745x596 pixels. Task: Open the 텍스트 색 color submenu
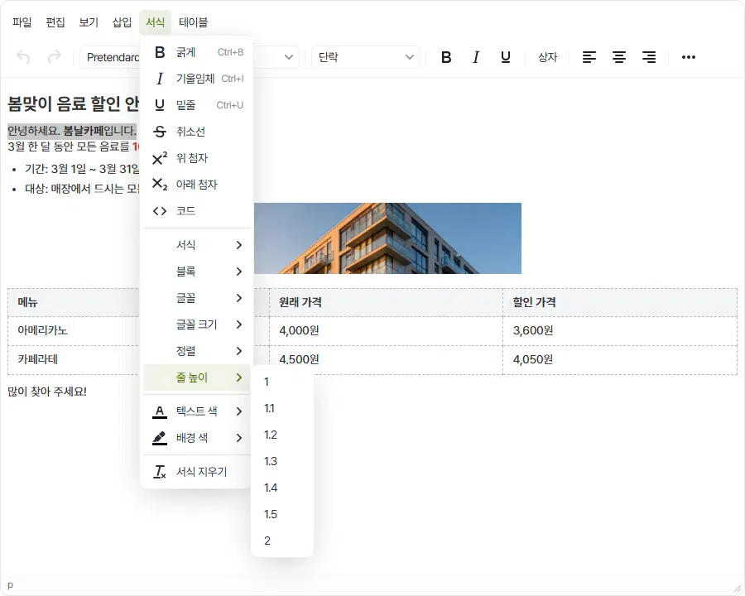coord(197,411)
